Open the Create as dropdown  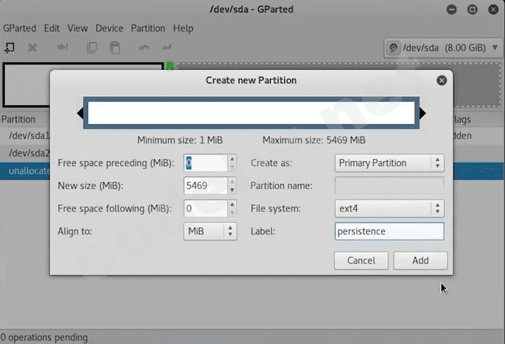[389, 163]
